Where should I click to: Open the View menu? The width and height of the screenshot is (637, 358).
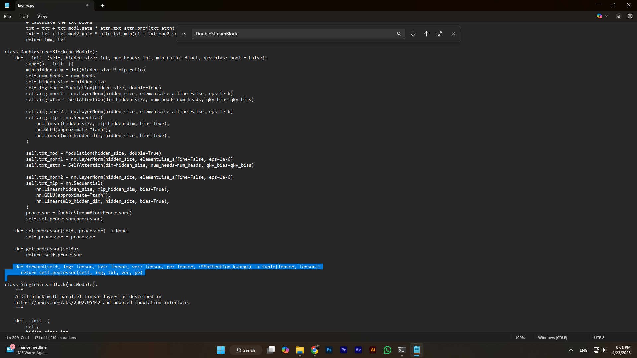[42, 16]
